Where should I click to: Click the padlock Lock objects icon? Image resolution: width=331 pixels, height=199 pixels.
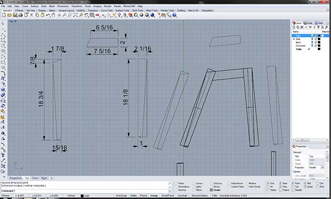click(125, 15)
